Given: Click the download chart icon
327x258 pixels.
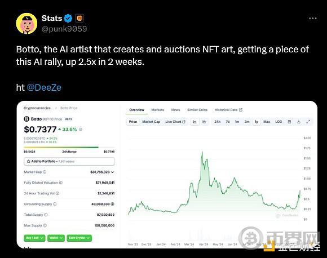Looking at the screenshot, I should [299, 122].
